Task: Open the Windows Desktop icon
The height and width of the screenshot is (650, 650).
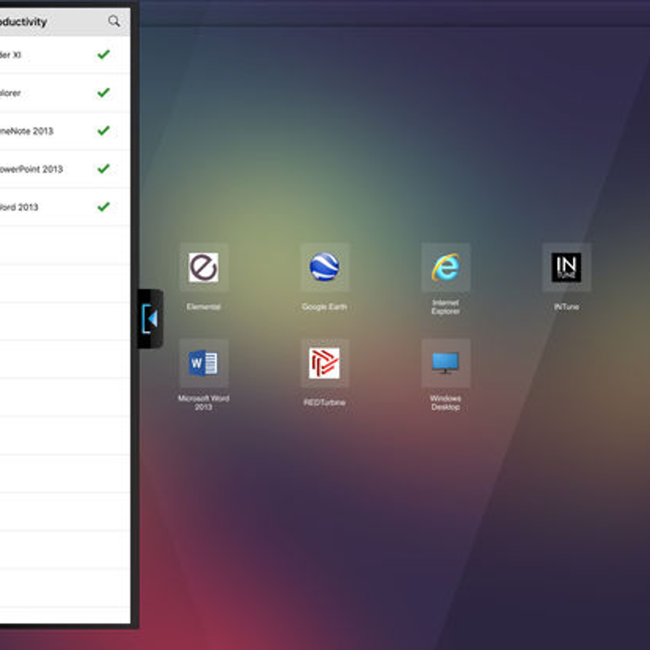Action: (x=445, y=363)
